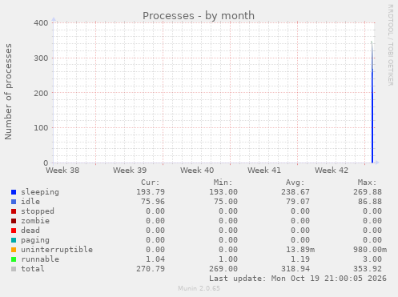Click idle average value 79.07
Viewport: 398px width, 297px height.
tap(298, 202)
